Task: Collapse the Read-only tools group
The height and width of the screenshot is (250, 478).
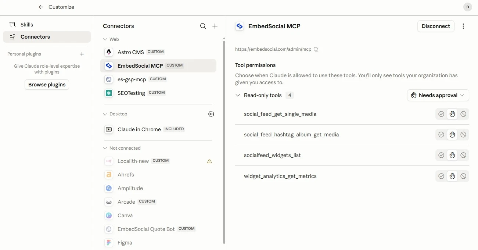Action: pyautogui.click(x=238, y=95)
